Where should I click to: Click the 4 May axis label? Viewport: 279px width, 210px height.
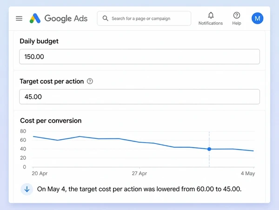click(248, 173)
